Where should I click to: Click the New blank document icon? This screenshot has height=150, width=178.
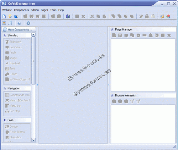[4, 16]
